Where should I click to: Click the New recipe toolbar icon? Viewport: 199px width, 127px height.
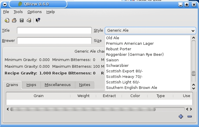coord(7,20)
